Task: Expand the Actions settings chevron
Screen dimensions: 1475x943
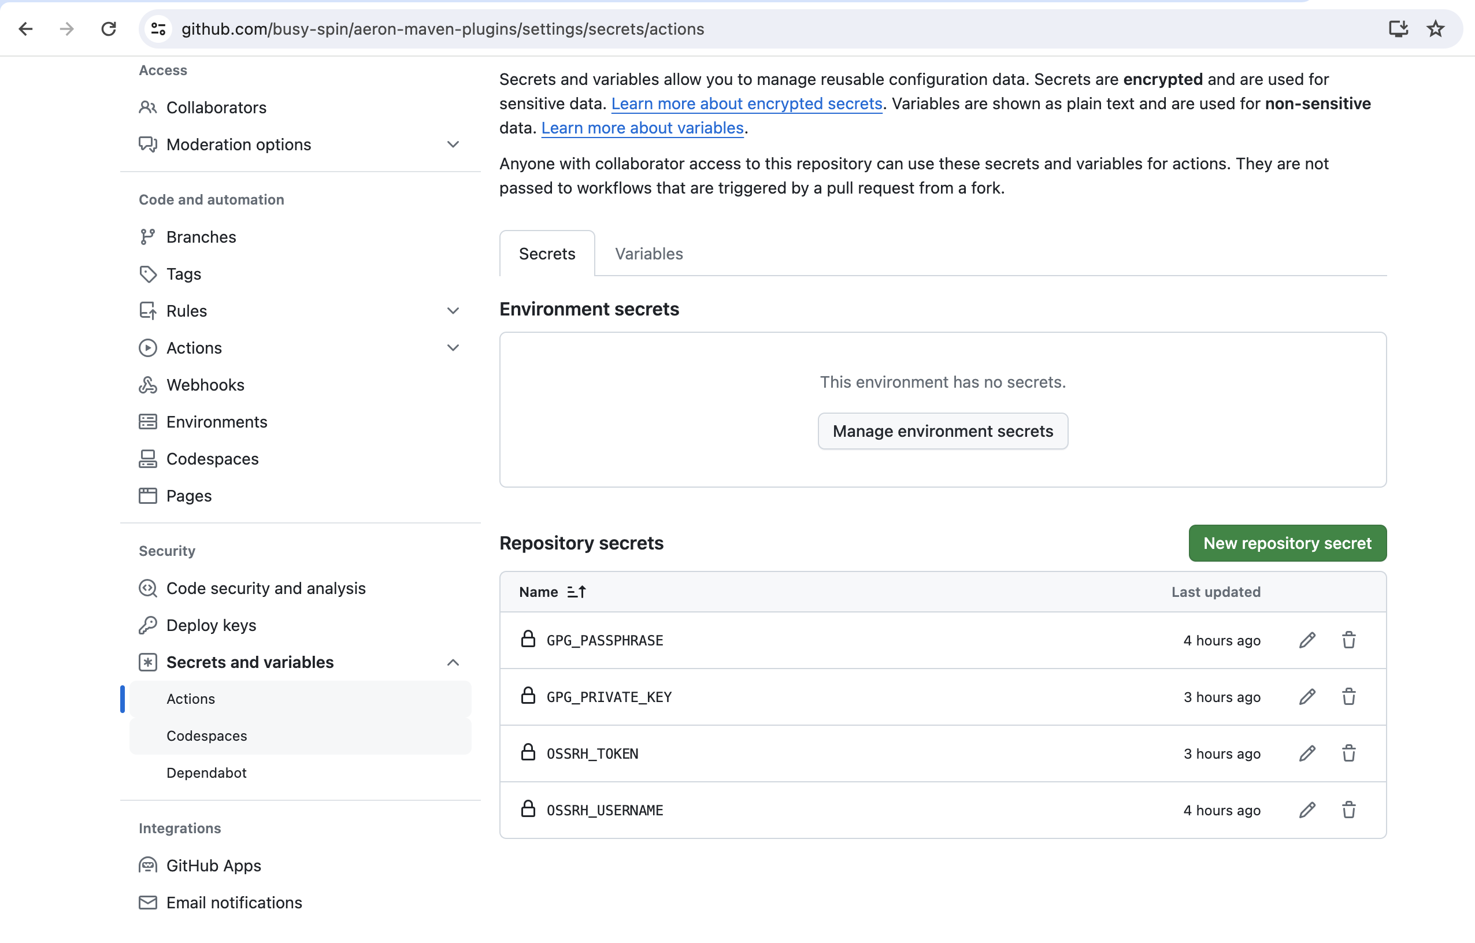Action: [453, 348]
